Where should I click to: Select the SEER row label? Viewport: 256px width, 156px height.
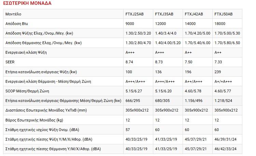click(11, 62)
